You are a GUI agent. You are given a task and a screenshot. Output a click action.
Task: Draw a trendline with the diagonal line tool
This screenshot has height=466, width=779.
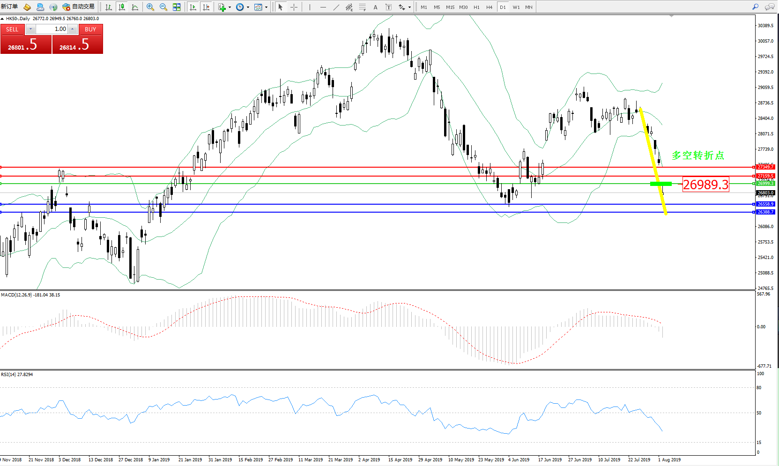pyautogui.click(x=336, y=7)
